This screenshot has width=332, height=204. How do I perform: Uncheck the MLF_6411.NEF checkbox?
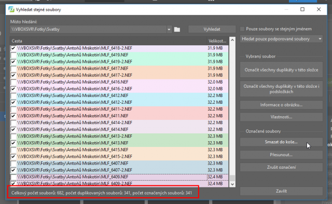tap(13, 116)
